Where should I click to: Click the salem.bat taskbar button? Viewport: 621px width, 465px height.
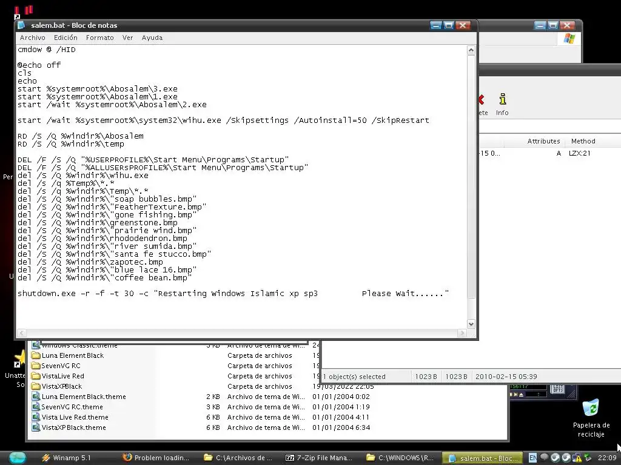(483, 458)
